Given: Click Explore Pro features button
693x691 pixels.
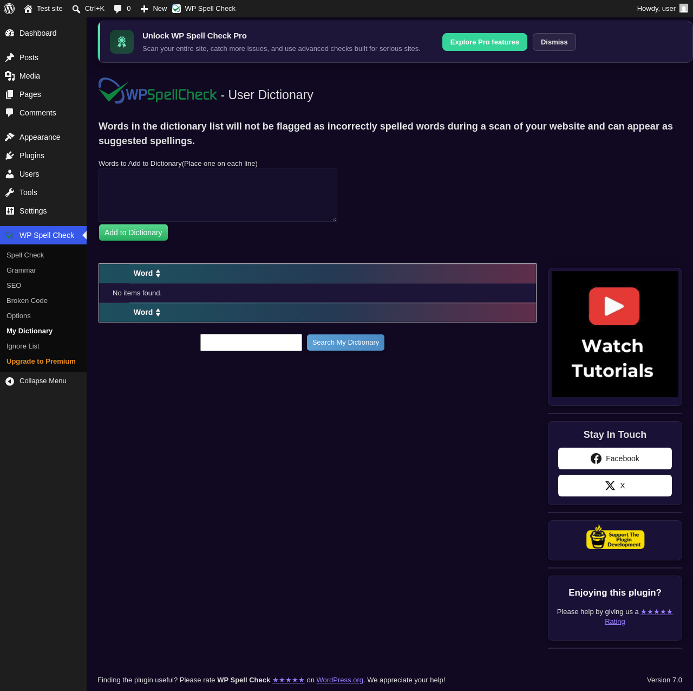Looking at the screenshot, I should coord(485,42).
